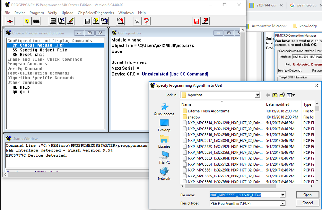Image resolution: width=322 pixels, height=210 pixels.
Task: Open the Upload menu
Action: [67, 13]
